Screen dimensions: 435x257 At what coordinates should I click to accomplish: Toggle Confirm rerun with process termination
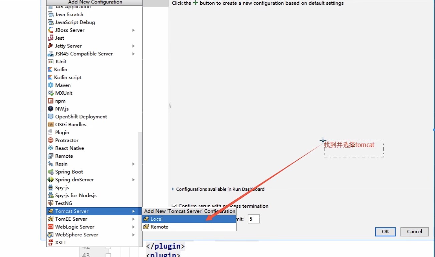(x=174, y=206)
